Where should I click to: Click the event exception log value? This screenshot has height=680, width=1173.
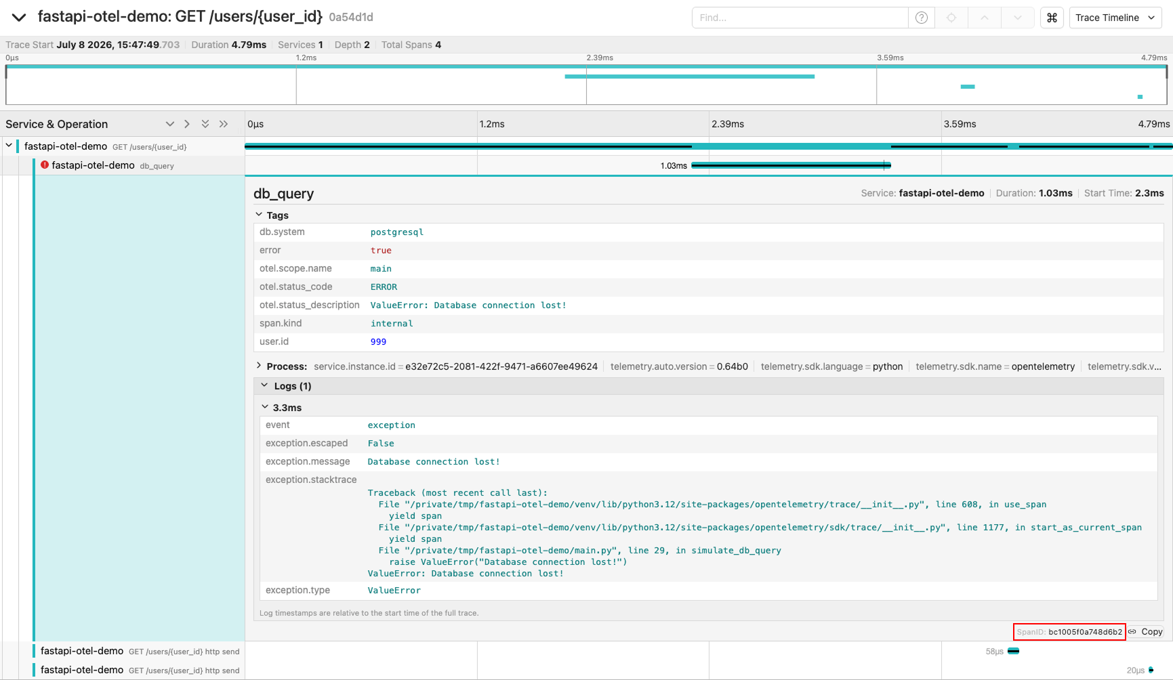[392, 425]
